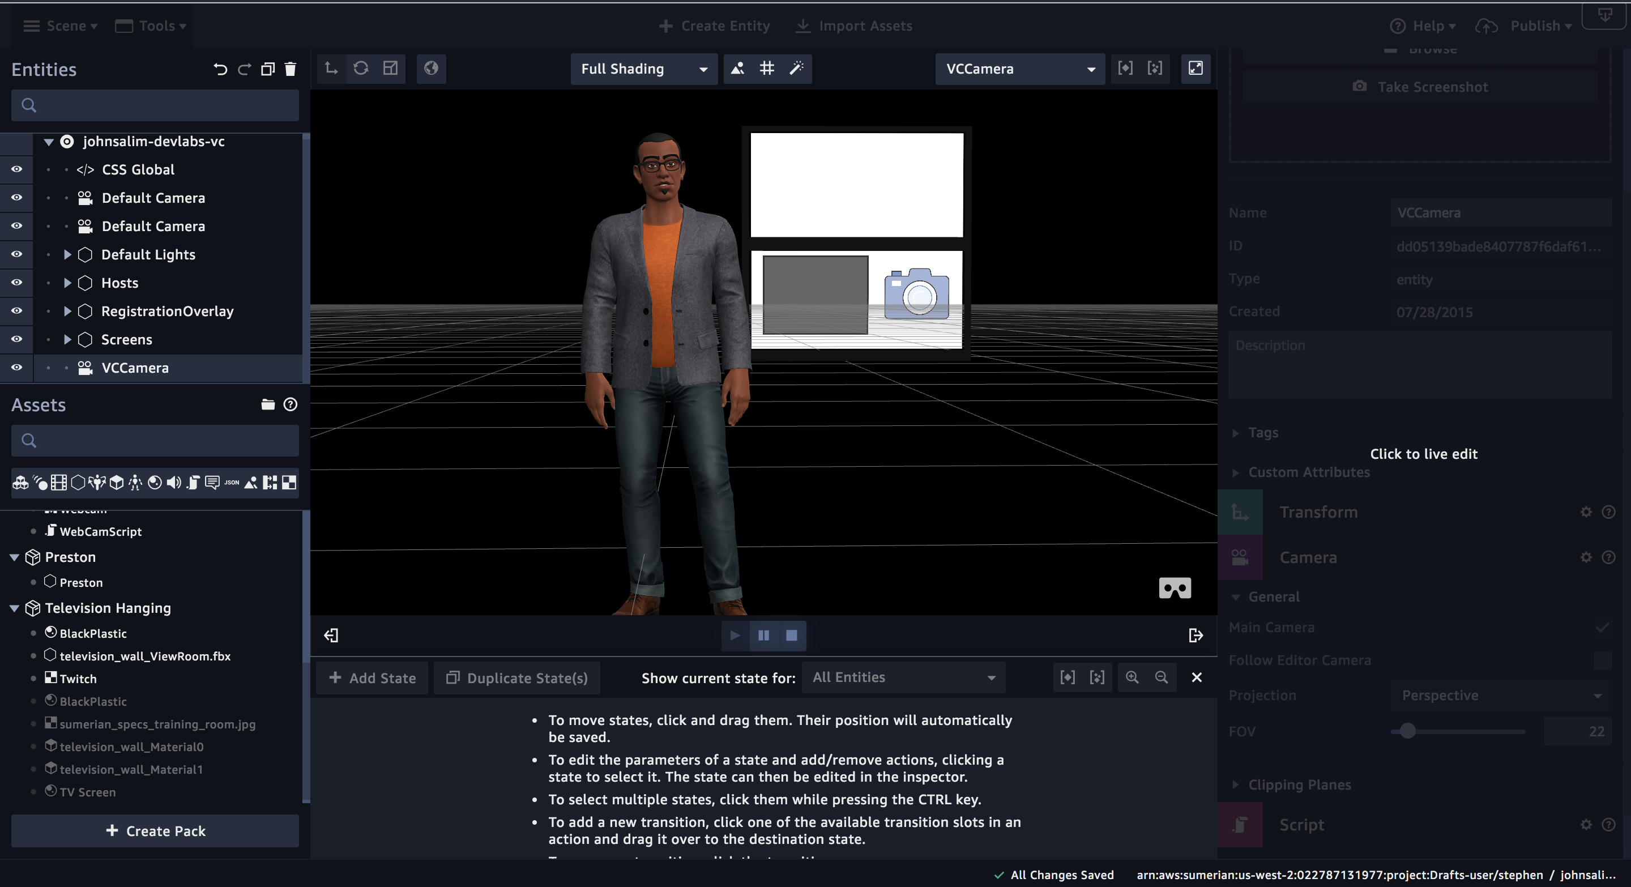Click the VR headset icon in viewport
This screenshot has height=887, width=1631.
pos(1175,588)
